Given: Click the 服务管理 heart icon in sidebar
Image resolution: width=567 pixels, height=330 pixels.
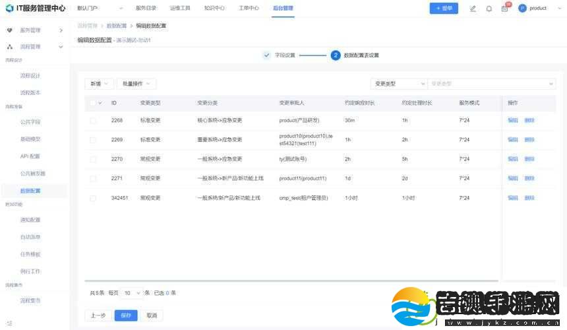Looking at the screenshot, I should pos(10,30).
